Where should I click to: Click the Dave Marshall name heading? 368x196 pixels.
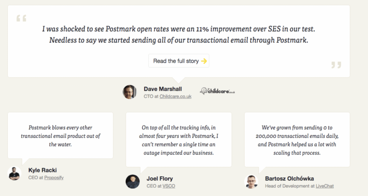tap(163, 89)
